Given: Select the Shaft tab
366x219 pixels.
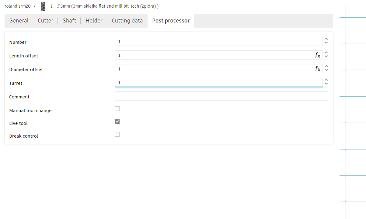Looking at the screenshot, I should pyautogui.click(x=69, y=21).
